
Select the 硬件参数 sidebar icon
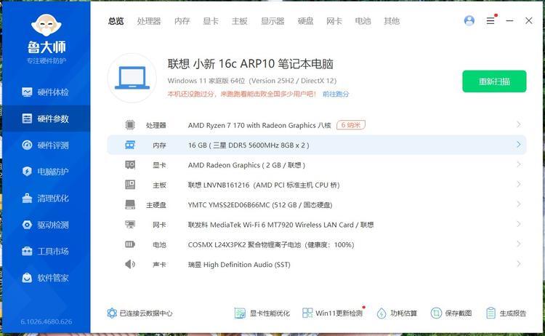[27, 119]
